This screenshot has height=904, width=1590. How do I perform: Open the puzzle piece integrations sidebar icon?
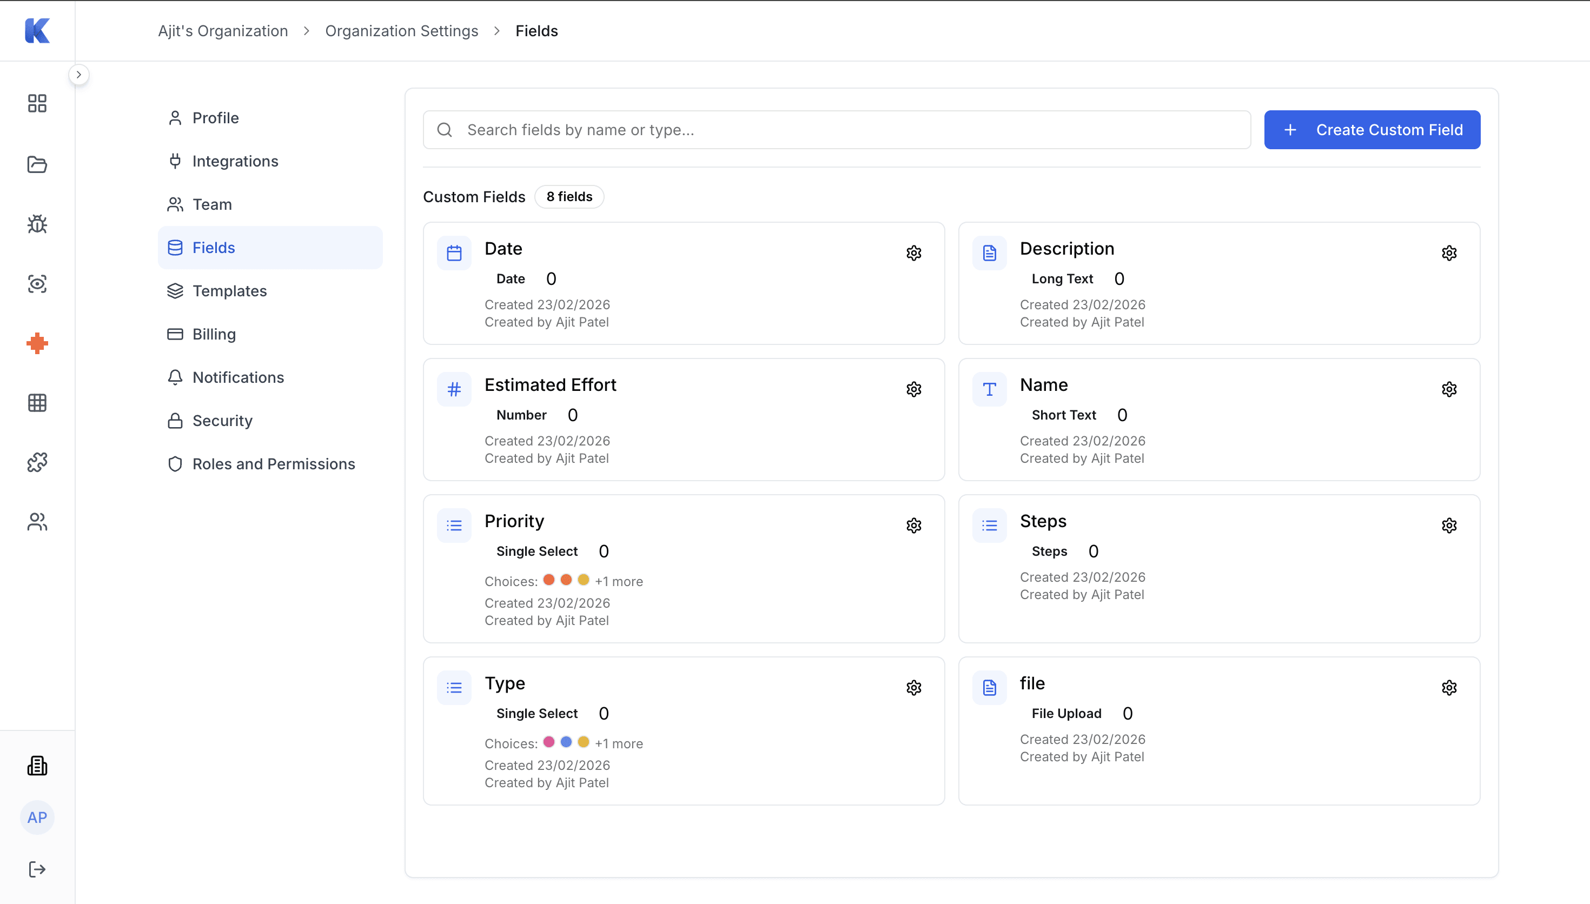click(37, 463)
